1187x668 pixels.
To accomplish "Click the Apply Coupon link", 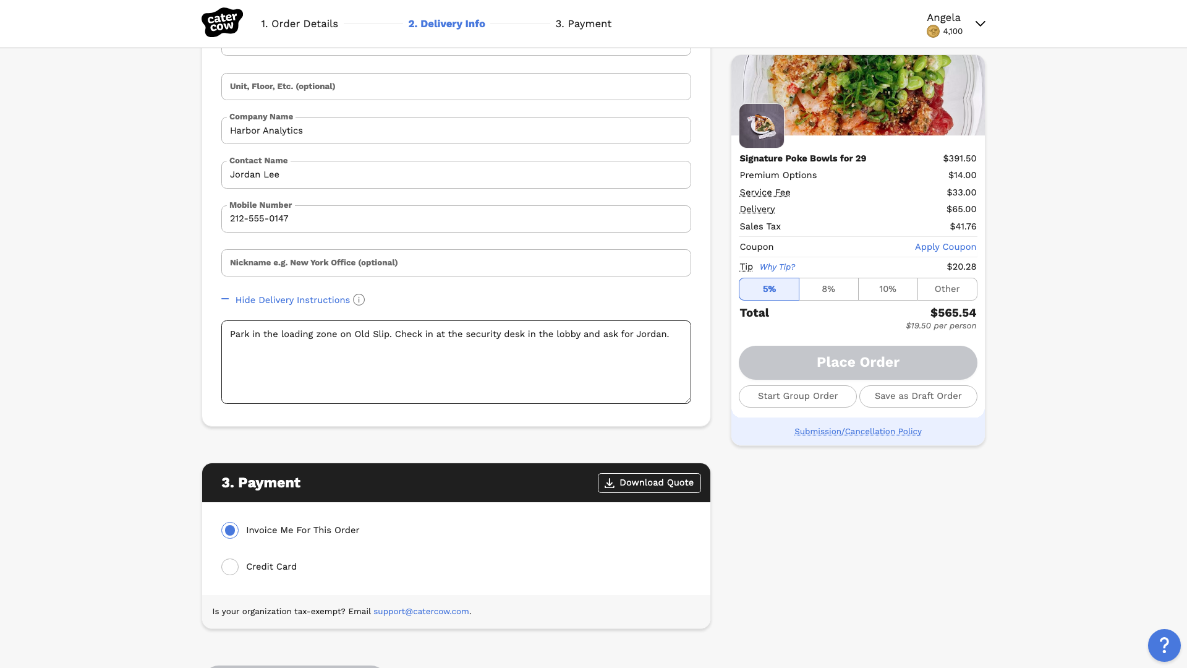I will pos(945,247).
